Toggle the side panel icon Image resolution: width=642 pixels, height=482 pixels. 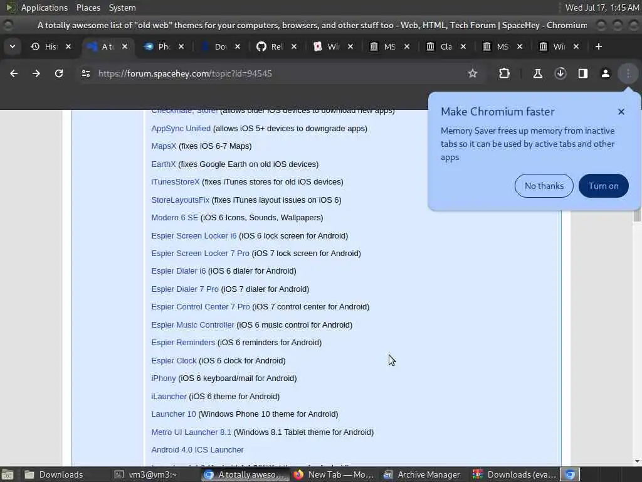[x=582, y=73]
